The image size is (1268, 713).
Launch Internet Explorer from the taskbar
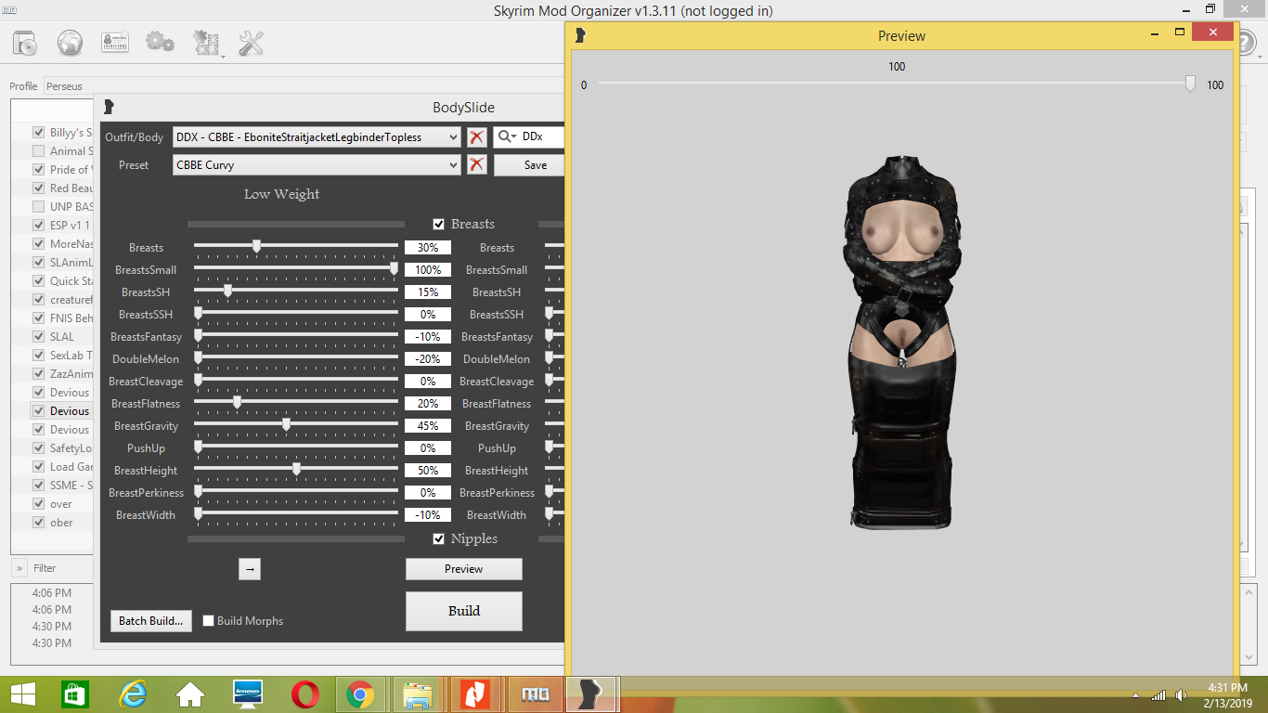click(133, 694)
